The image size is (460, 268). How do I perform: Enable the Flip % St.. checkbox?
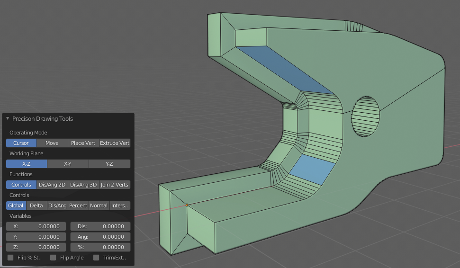[x=10, y=258]
